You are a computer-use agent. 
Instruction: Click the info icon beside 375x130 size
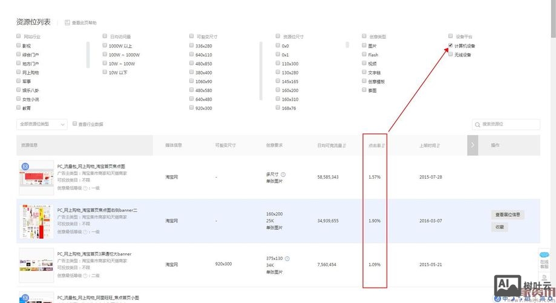[287, 258]
